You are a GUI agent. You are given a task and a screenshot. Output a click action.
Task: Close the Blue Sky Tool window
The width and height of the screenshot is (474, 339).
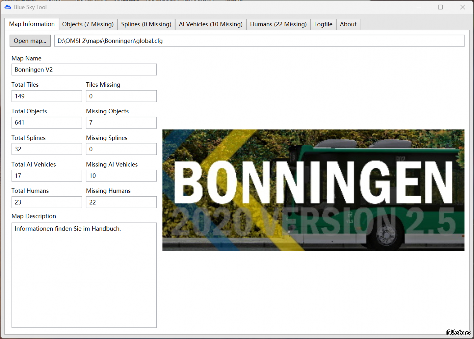pyautogui.click(x=462, y=7)
